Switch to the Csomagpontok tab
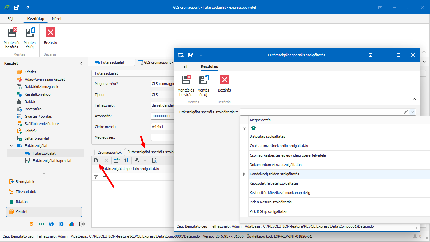This screenshot has width=430, height=242. tap(109, 152)
